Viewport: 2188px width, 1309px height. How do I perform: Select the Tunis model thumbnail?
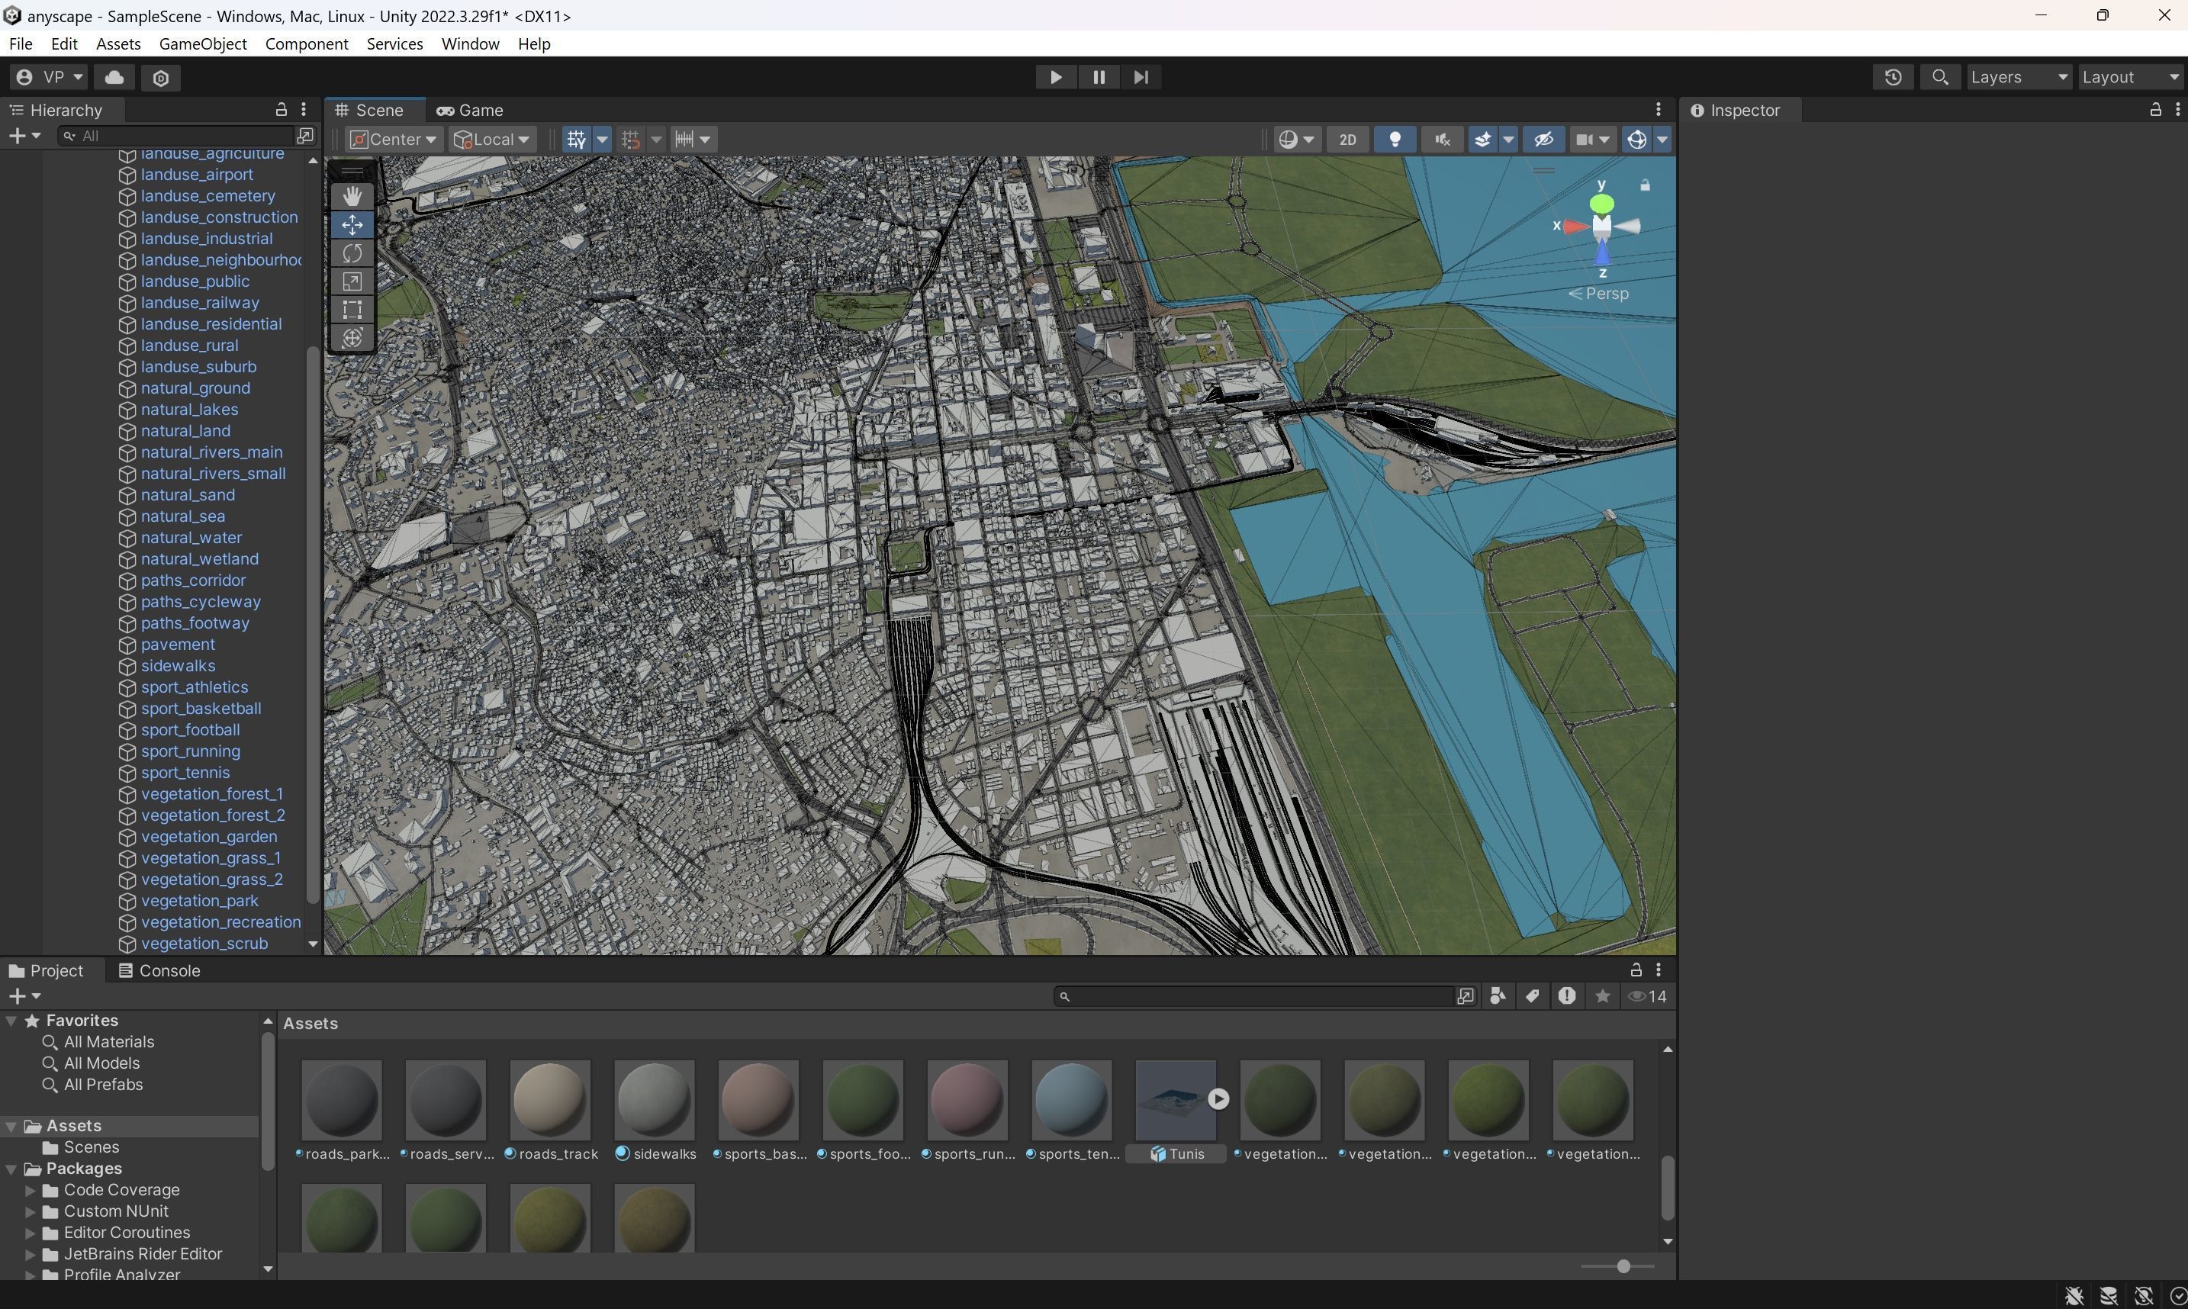pyautogui.click(x=1176, y=1099)
